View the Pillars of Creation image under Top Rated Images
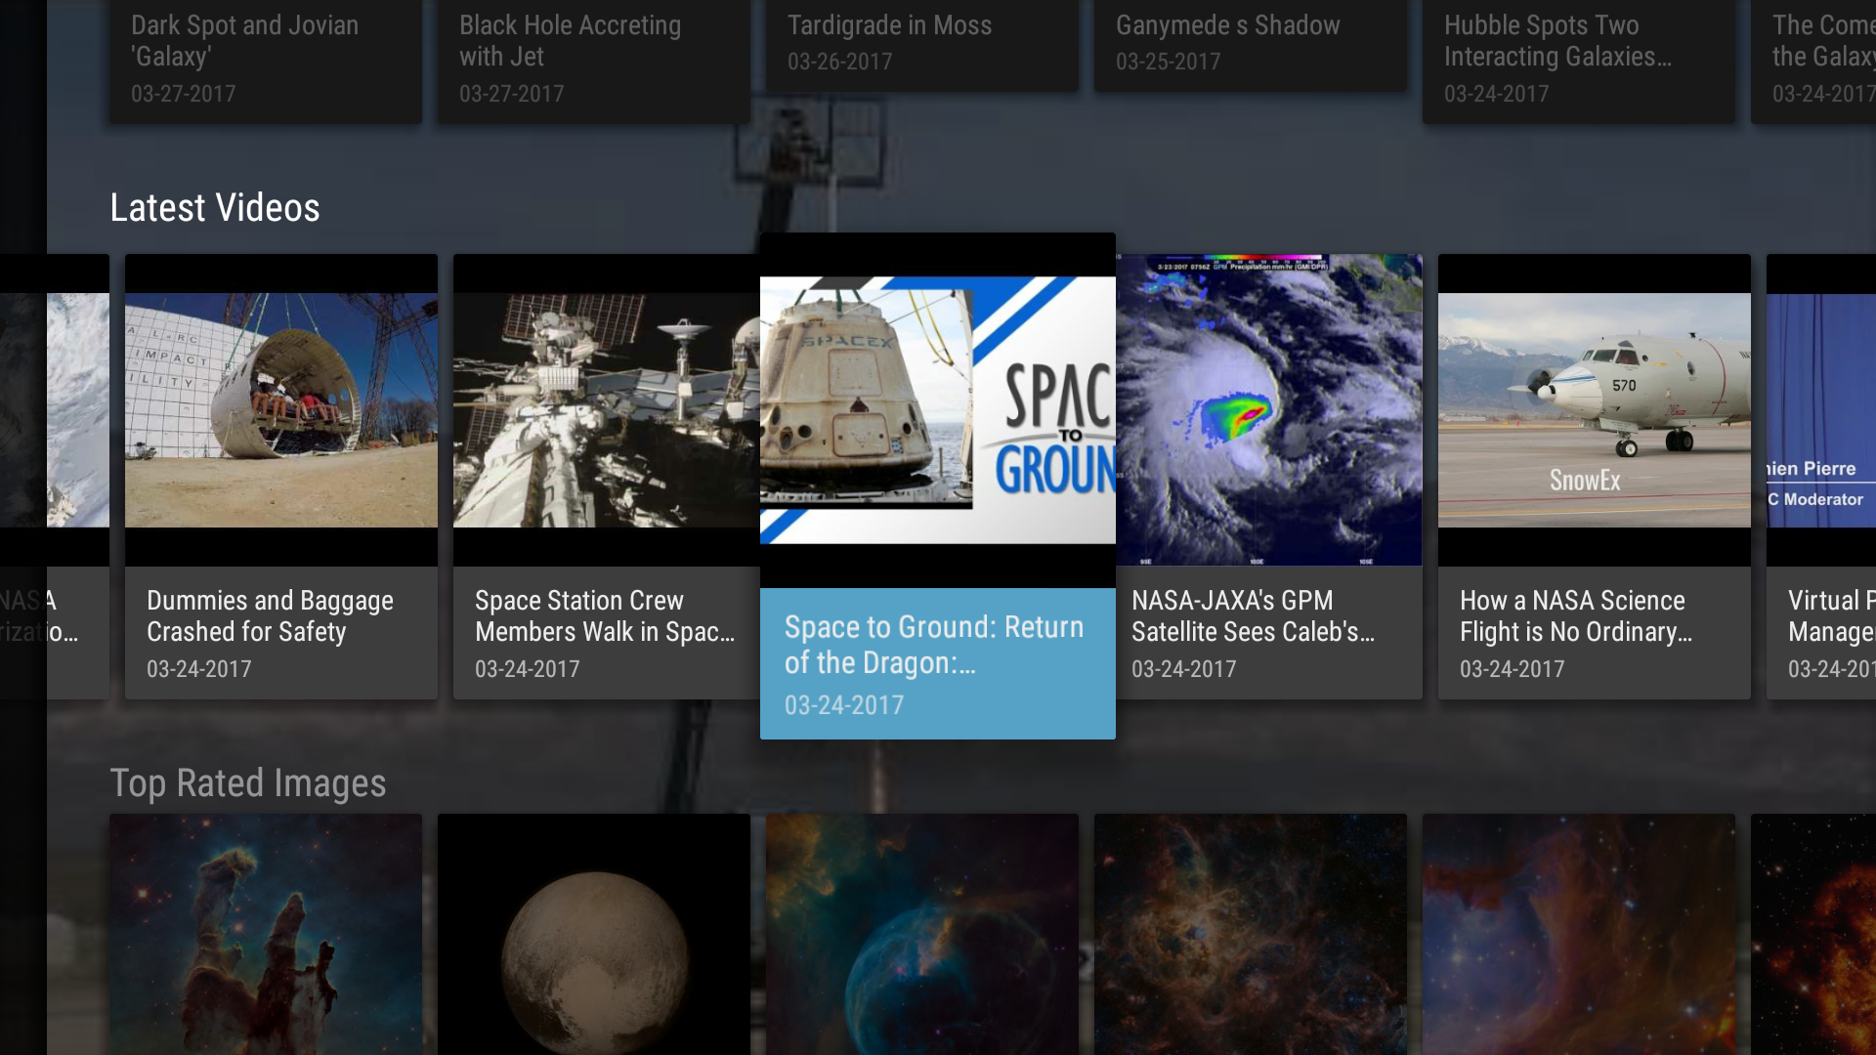Image resolution: width=1876 pixels, height=1055 pixels. (265, 938)
